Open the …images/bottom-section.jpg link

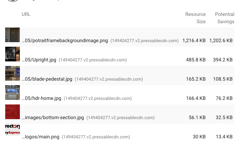[53, 118]
